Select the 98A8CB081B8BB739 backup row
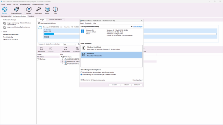The height and width of the screenshot is (125, 223). [x=108, y=59]
